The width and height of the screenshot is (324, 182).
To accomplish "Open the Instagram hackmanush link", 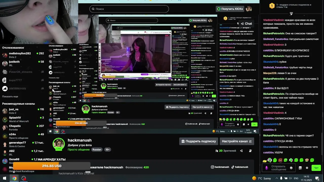I will tap(220, 167).
